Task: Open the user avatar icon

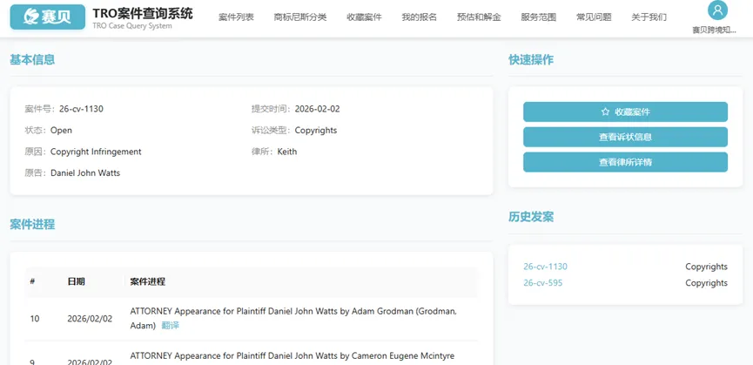Action: [717, 10]
